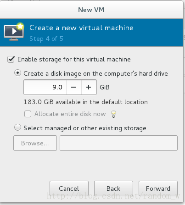Click the 'Create a new virtual machine' heading
Image resolution: width=185 pixels, height=205 pixels.
pos(81,28)
